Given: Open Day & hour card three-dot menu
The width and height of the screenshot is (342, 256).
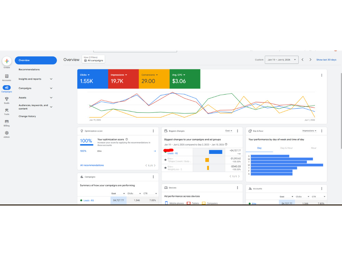Looking at the screenshot, I should point(321,131).
